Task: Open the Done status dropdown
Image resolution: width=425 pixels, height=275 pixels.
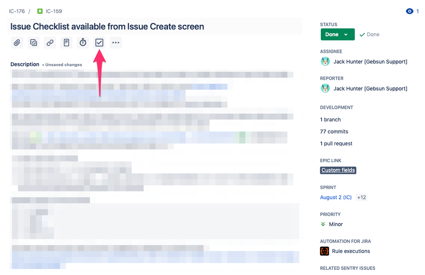Action: tap(337, 34)
